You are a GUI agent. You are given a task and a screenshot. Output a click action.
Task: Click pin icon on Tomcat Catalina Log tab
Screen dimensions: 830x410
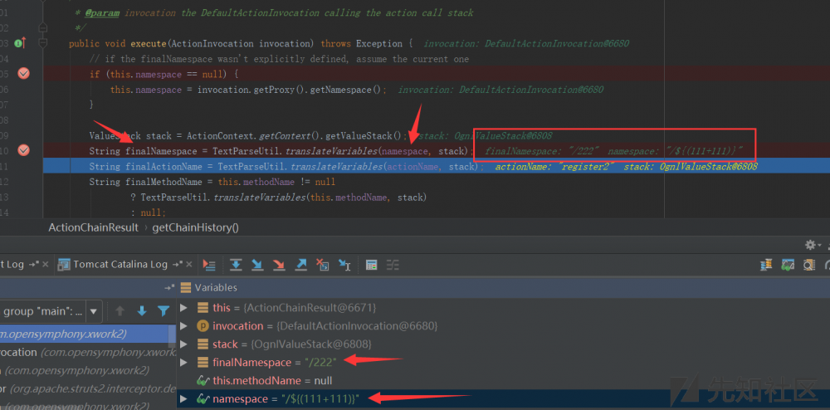[179, 265]
